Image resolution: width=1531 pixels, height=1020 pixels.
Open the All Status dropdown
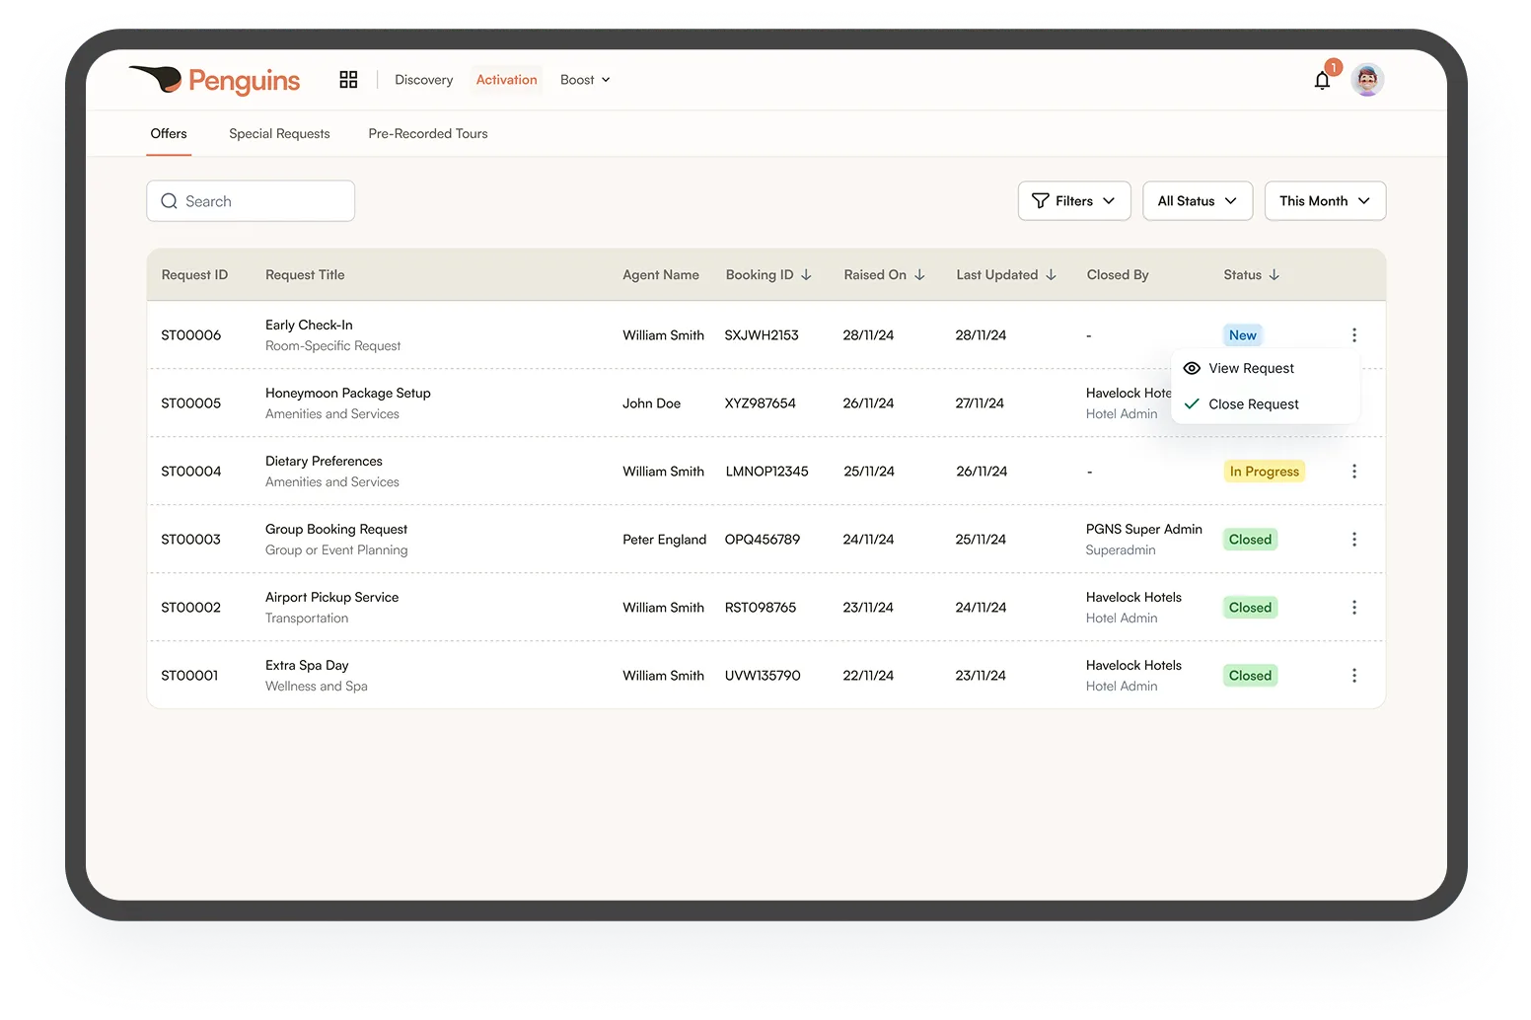pyautogui.click(x=1197, y=201)
